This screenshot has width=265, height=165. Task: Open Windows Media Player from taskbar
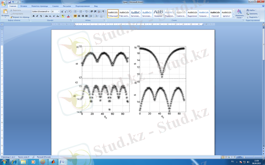pos(33,162)
